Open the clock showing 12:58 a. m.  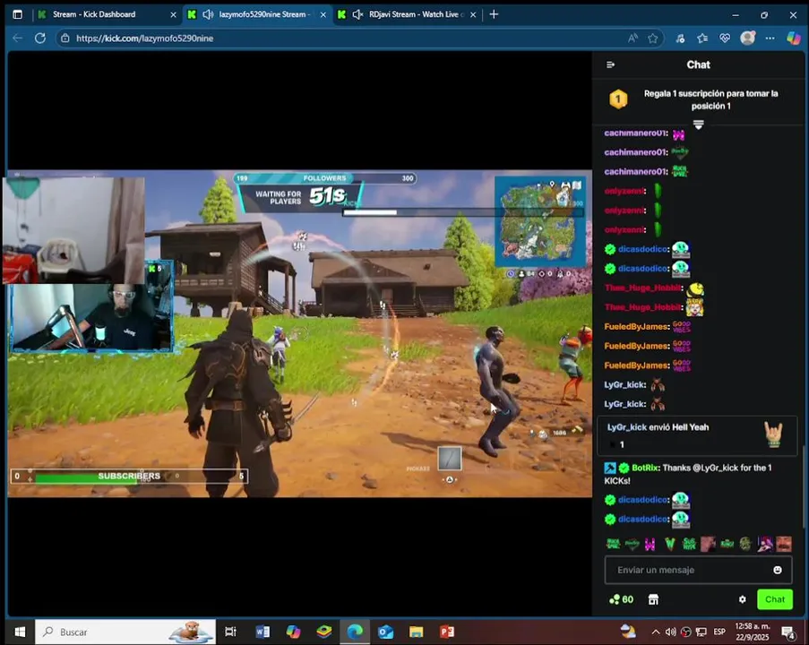pos(753,632)
